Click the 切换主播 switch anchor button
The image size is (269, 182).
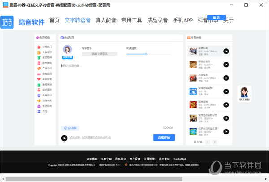click(x=67, y=57)
